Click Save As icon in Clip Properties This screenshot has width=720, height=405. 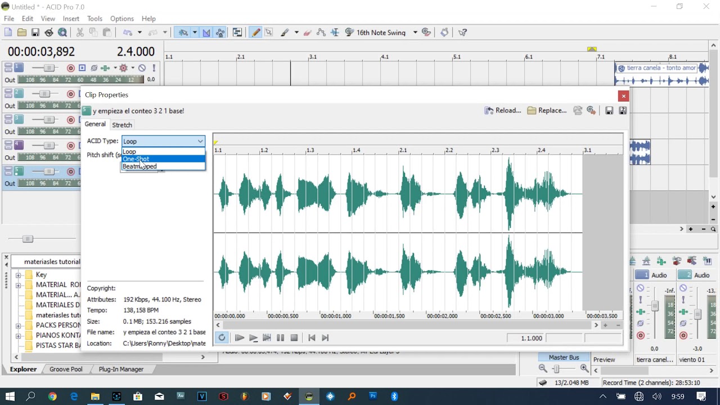coord(623,111)
